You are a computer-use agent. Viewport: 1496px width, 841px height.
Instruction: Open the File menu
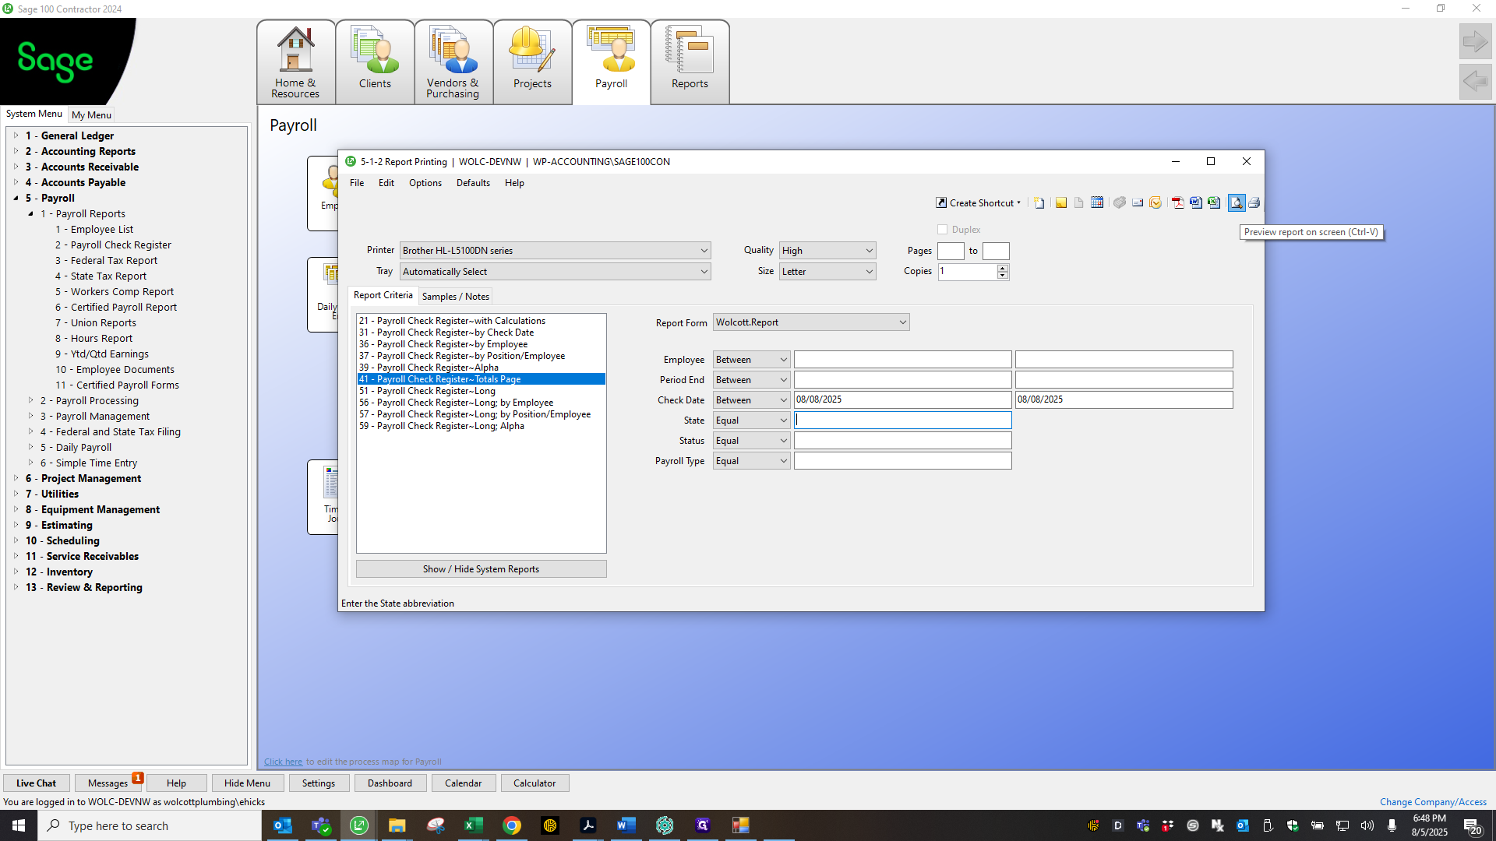click(357, 183)
